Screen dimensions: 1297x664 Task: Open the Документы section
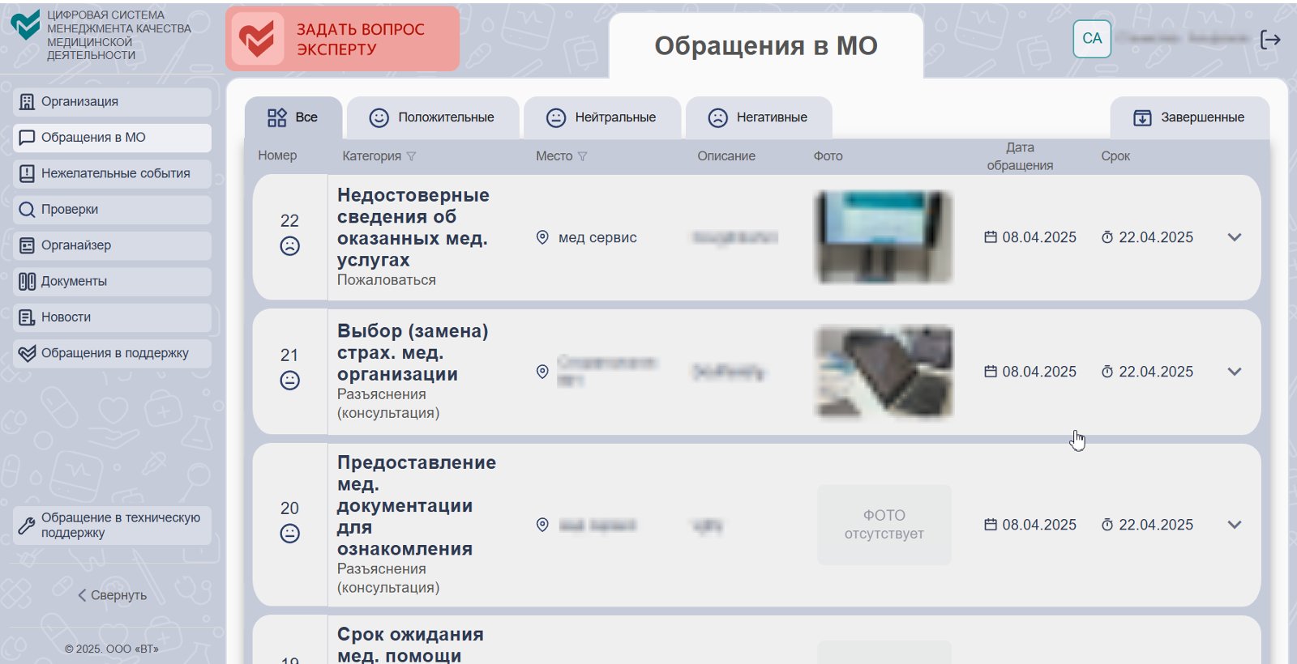click(112, 282)
